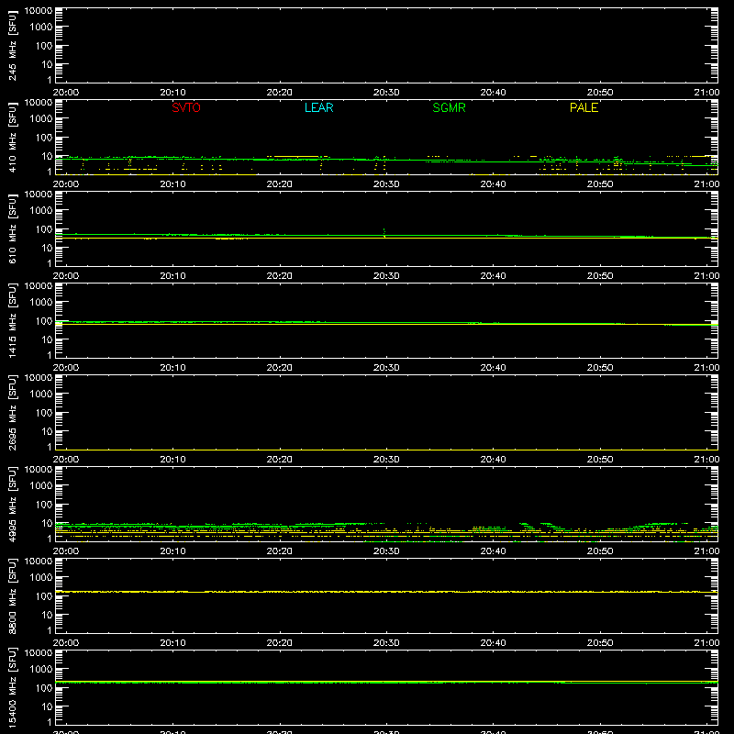Click the "245 MHz [SFU]" axis title

coord(12,45)
